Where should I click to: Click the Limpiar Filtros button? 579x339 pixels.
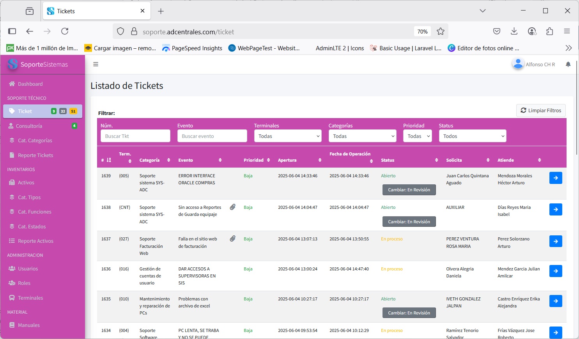tap(541, 110)
